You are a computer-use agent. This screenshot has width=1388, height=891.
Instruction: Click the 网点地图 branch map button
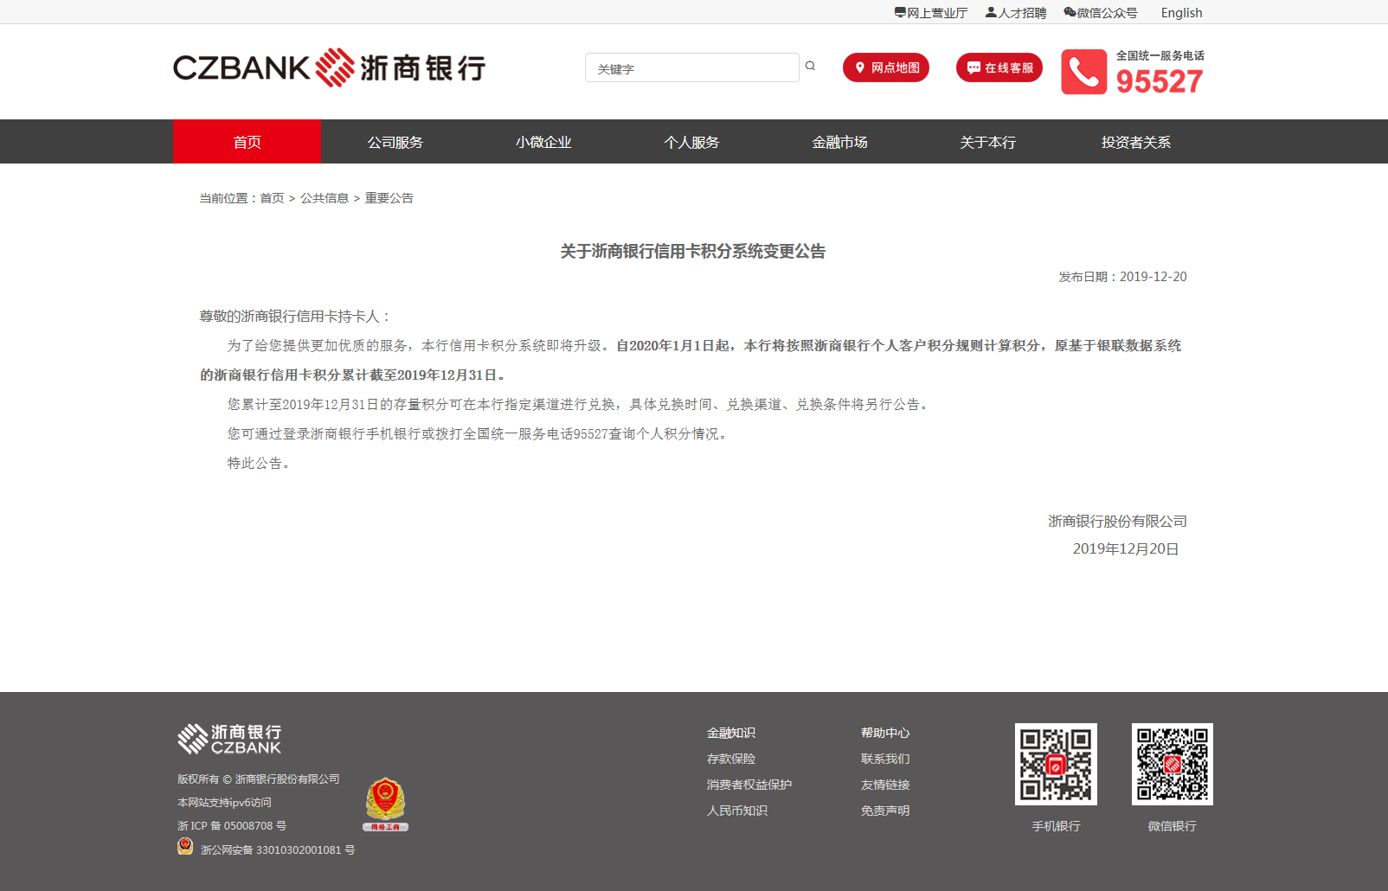[886, 67]
